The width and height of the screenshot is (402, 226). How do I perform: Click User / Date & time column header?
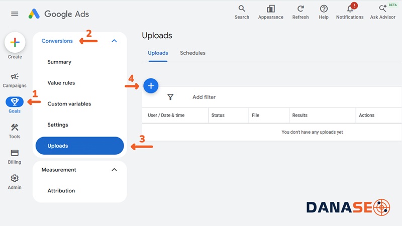point(166,116)
